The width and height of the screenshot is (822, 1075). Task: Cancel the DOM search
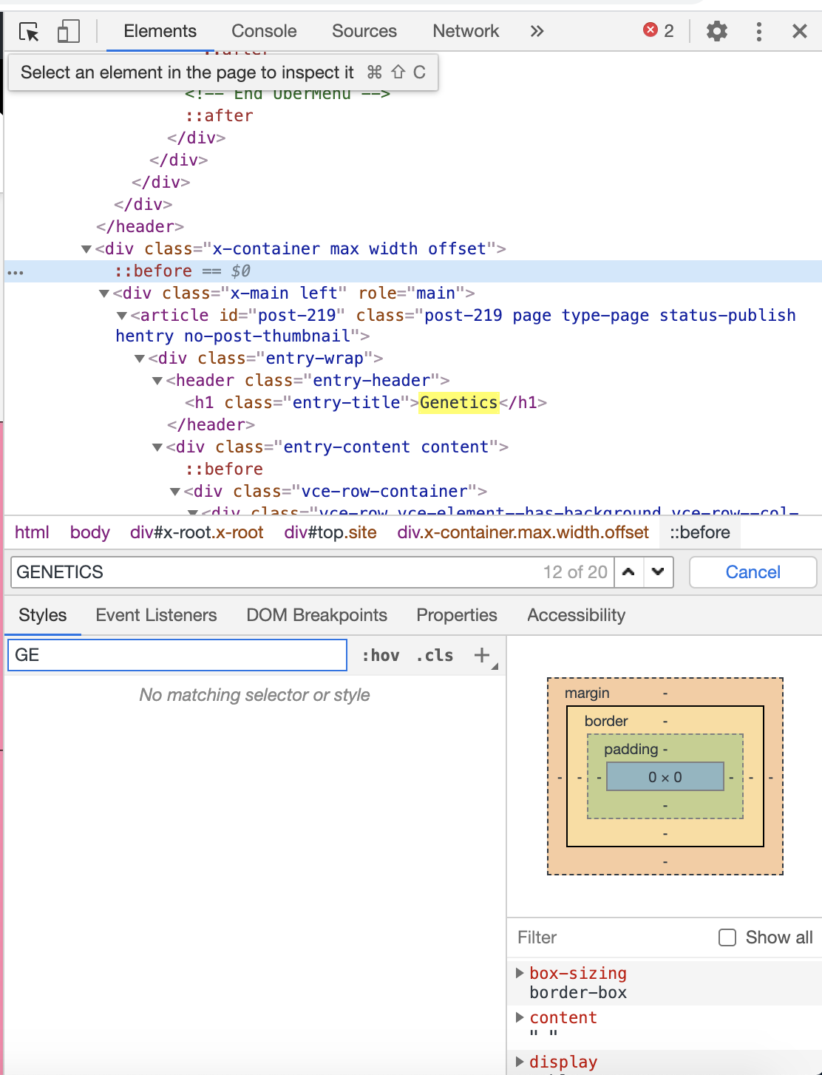pyautogui.click(x=753, y=572)
